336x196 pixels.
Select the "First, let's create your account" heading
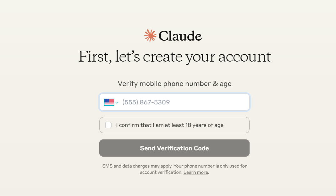(x=174, y=57)
